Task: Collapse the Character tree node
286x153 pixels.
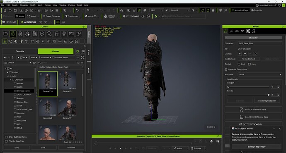Action: tap(10, 80)
